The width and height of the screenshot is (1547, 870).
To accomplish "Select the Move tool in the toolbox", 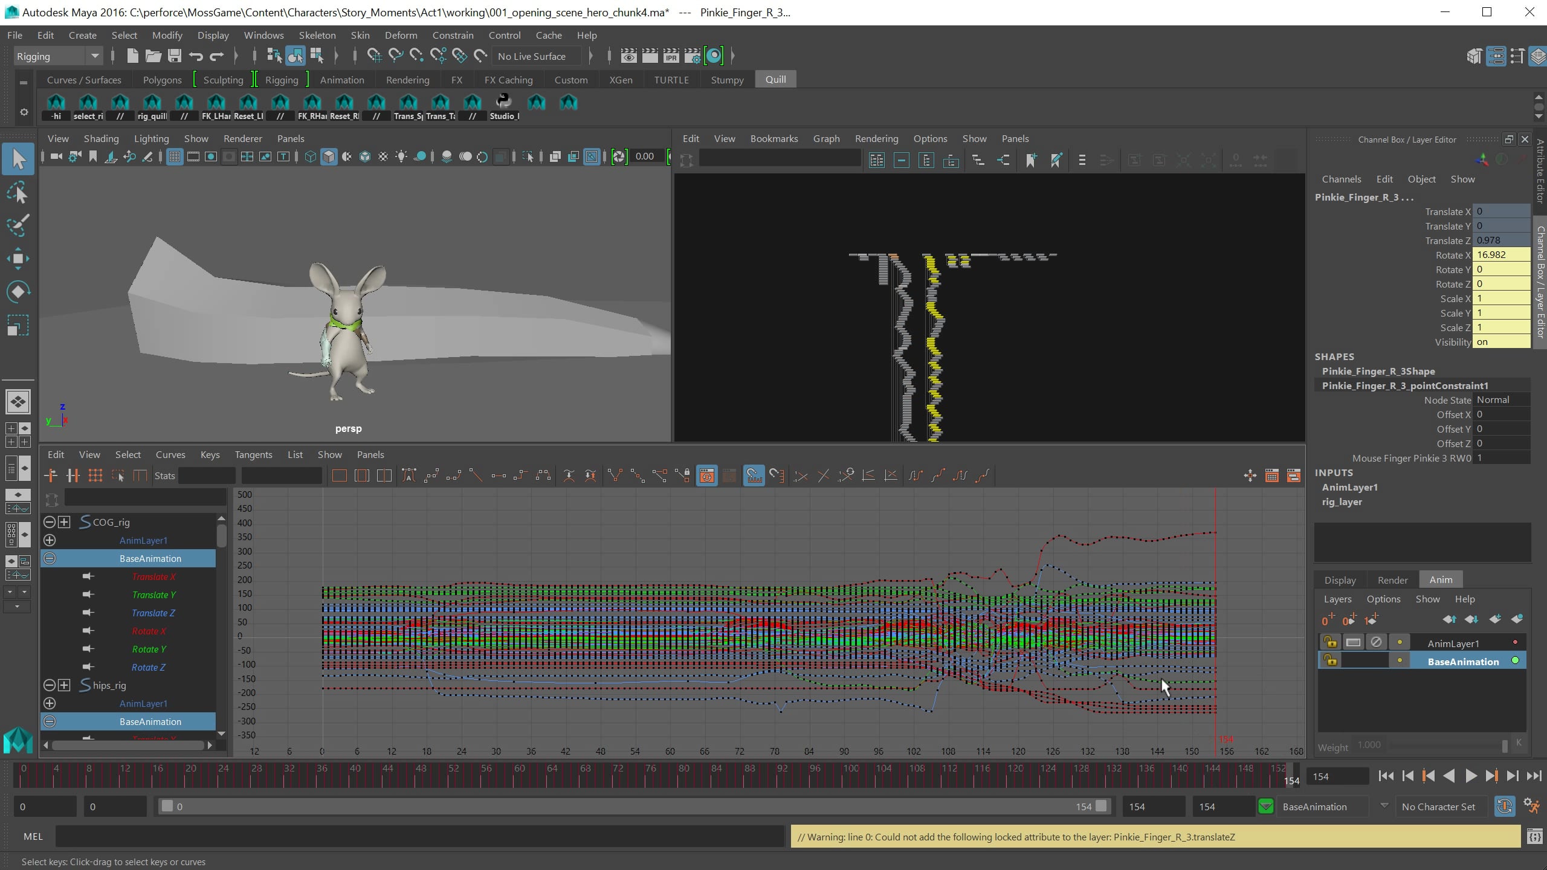I will coord(18,259).
